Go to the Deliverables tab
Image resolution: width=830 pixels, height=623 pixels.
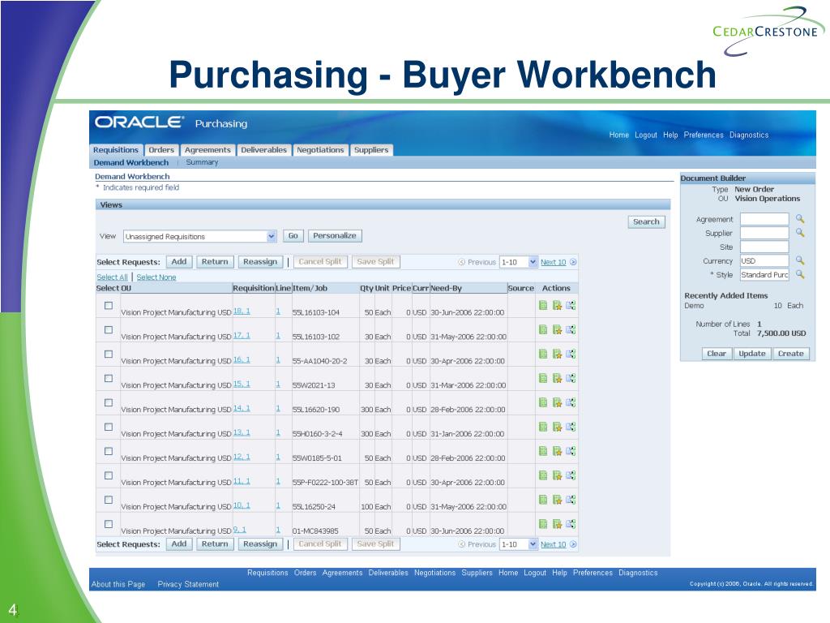(263, 150)
